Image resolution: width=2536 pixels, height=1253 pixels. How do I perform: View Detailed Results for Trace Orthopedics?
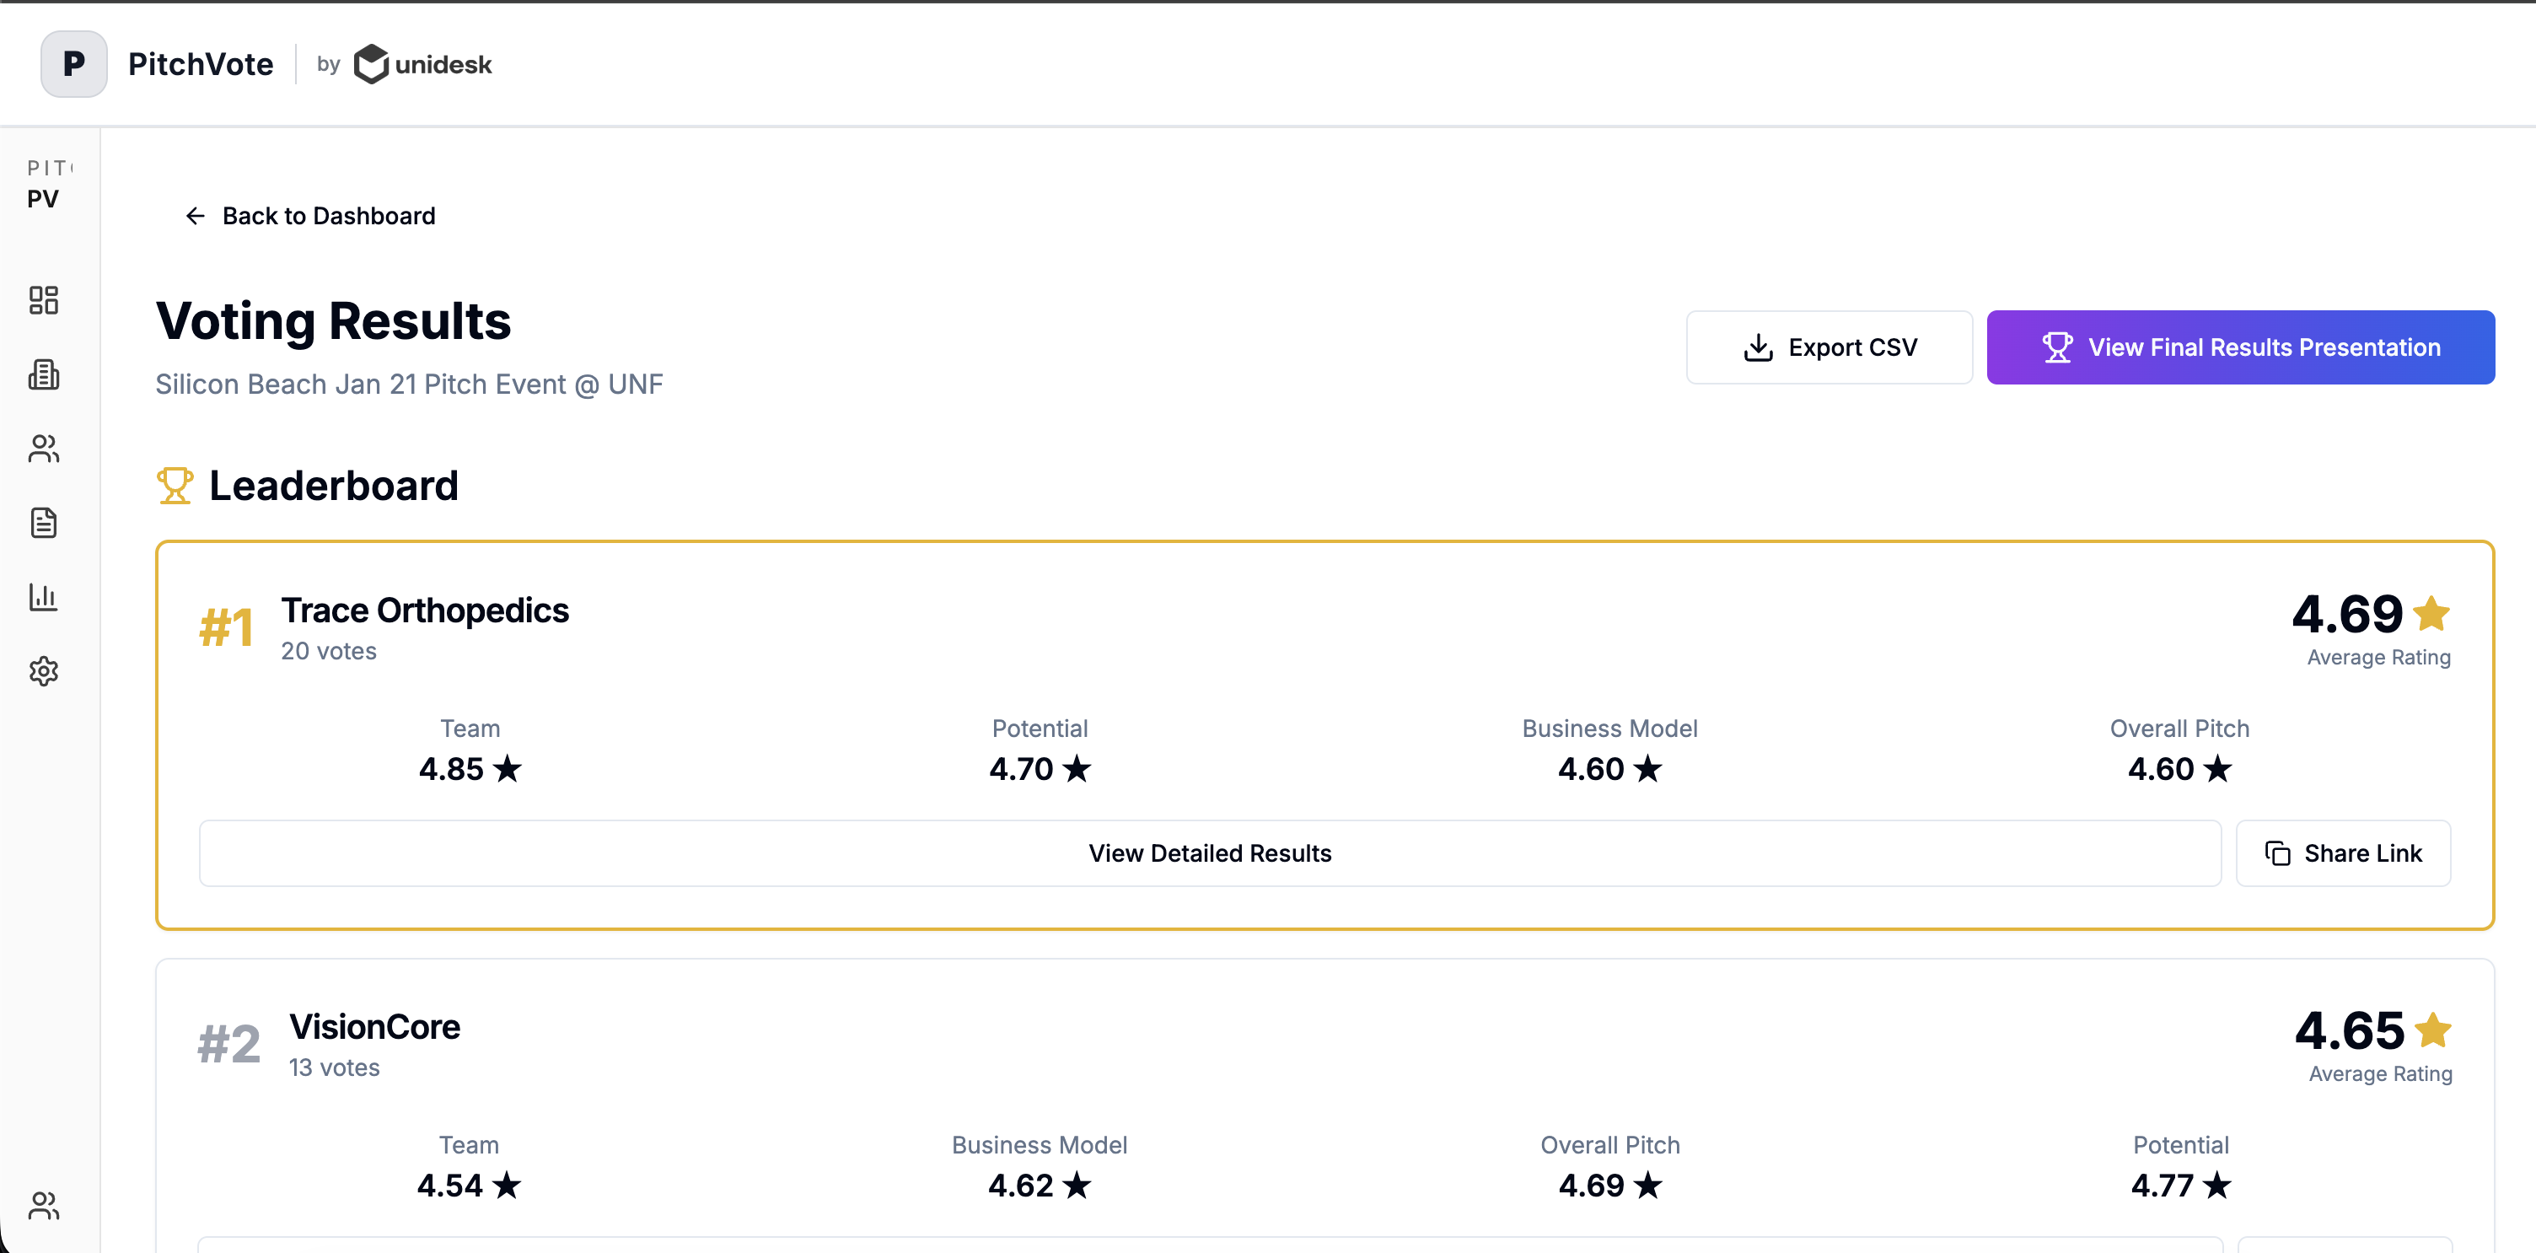tap(1210, 853)
